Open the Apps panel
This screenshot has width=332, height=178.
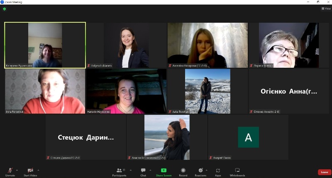218,172
